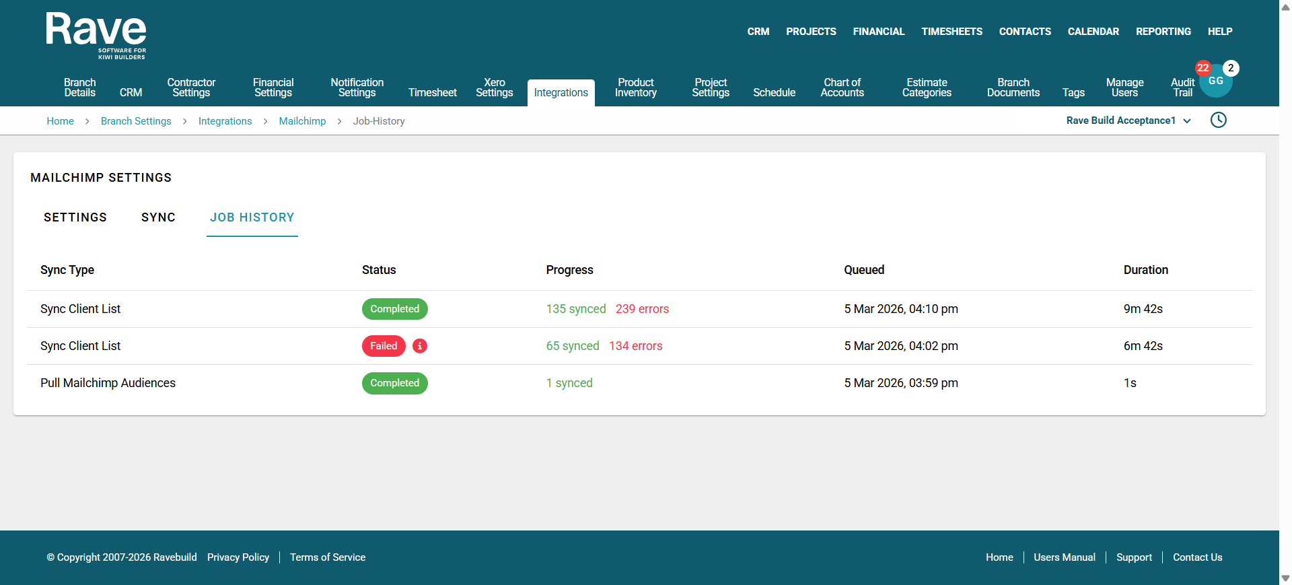Viewport: 1292px width, 585px height.
Task: Open Branch Documents tab
Action: pos(1013,88)
